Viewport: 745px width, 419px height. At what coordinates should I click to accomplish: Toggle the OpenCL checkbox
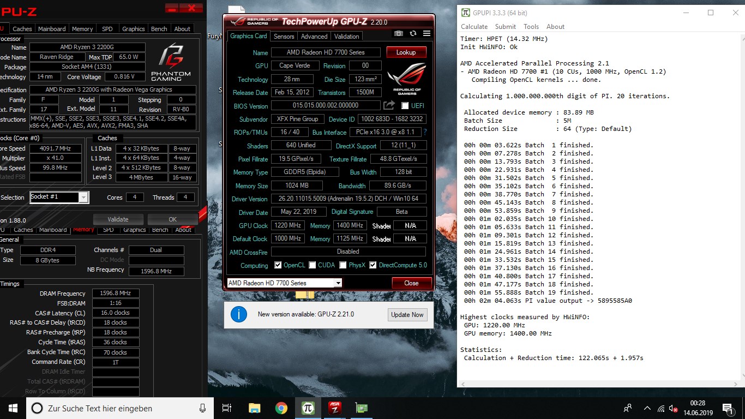click(278, 265)
